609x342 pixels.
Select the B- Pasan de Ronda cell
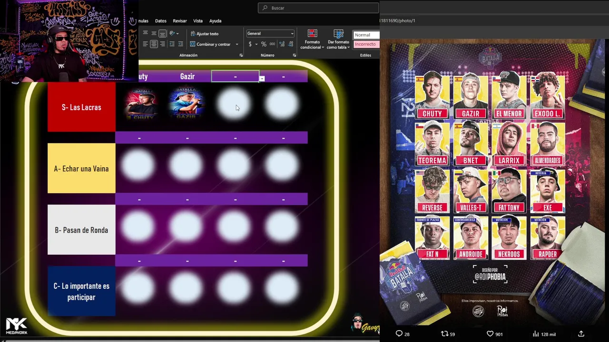tap(81, 230)
